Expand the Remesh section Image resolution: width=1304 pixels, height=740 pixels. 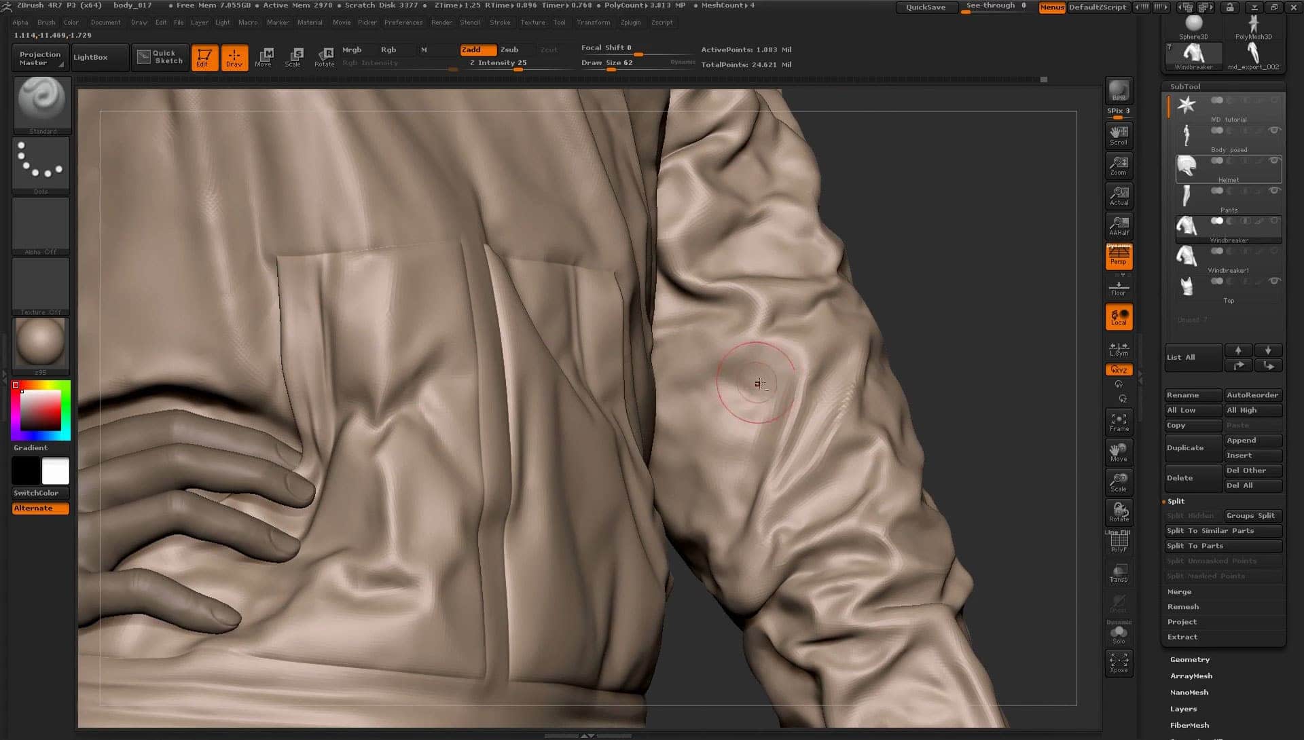[1183, 607]
